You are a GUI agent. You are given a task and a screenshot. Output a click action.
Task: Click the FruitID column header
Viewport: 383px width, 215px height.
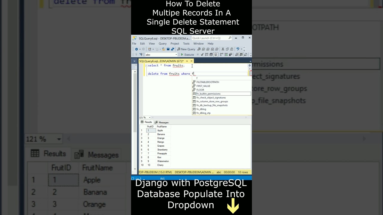[151, 127]
